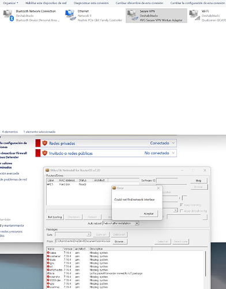Click the Select none button
This screenshot has width=226, height=289.
point(180,242)
